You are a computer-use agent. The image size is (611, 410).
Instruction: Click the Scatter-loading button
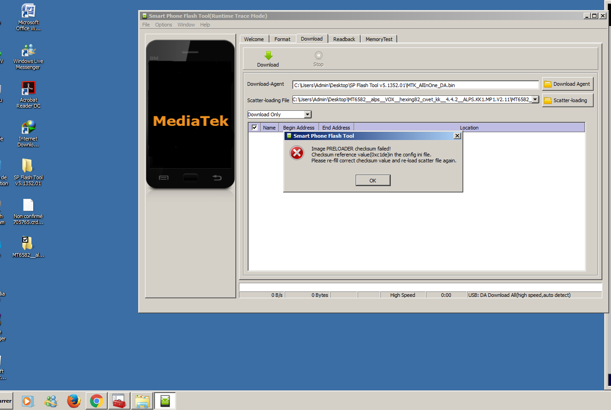pos(567,100)
